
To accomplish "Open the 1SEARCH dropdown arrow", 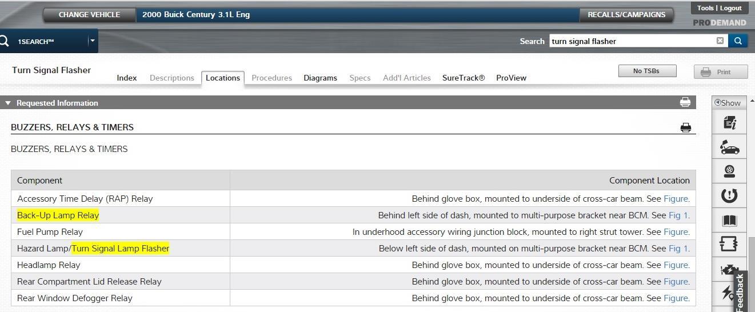I will pos(91,41).
